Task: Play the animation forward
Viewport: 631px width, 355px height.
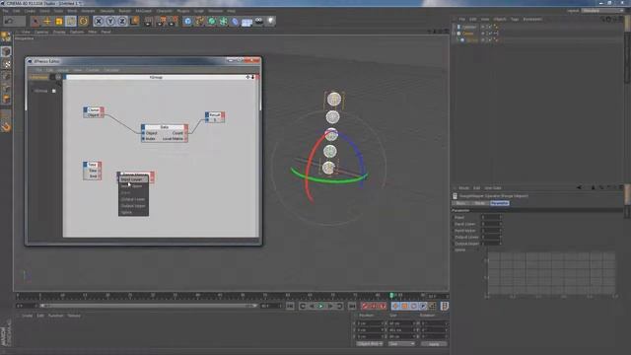Action: pyautogui.click(x=321, y=307)
